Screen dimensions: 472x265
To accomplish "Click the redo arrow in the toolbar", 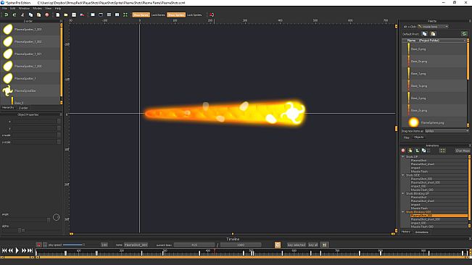I will [x=15, y=14].
